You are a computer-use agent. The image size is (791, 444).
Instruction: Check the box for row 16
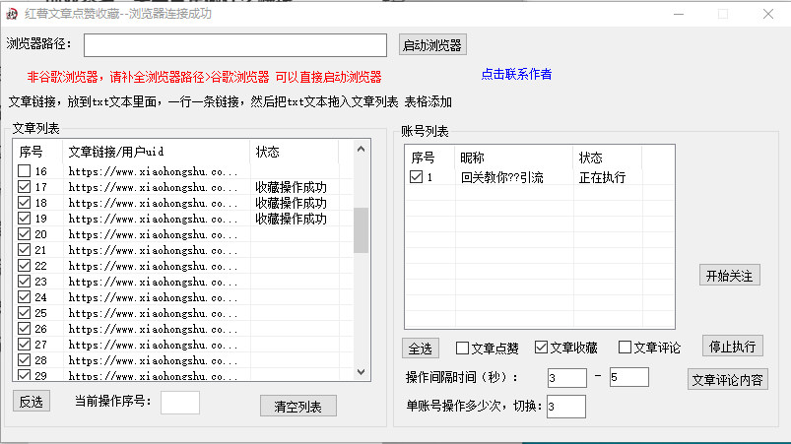coord(25,172)
